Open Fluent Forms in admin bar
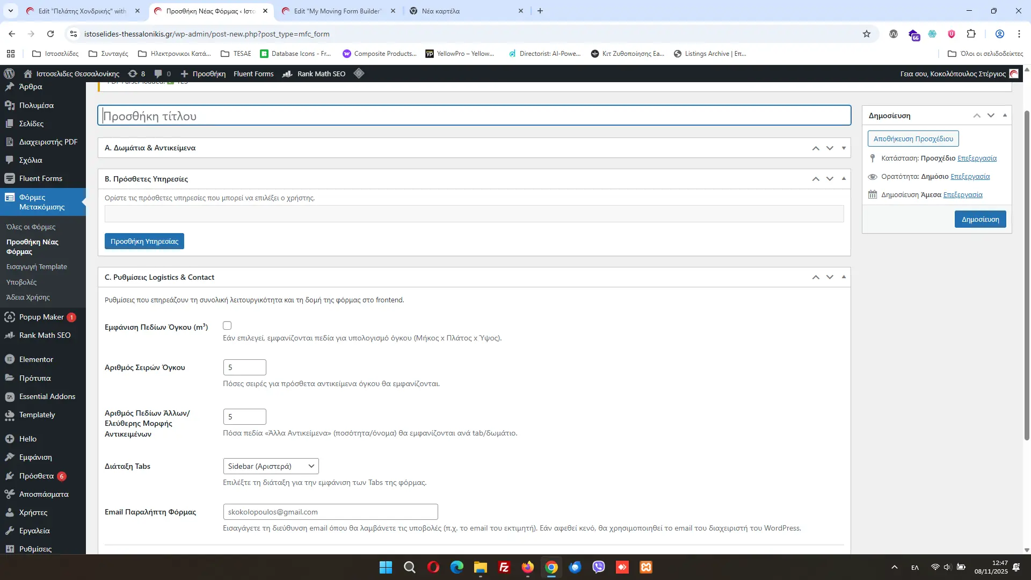The image size is (1031, 580). [253, 74]
